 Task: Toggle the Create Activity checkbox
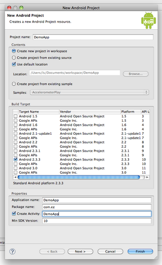[14, 214]
